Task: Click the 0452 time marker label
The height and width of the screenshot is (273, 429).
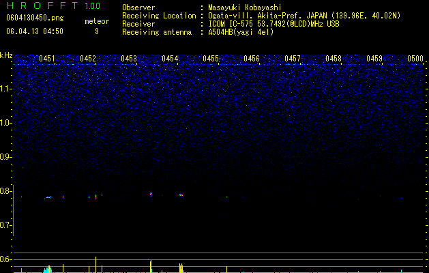Action: [x=88, y=59]
